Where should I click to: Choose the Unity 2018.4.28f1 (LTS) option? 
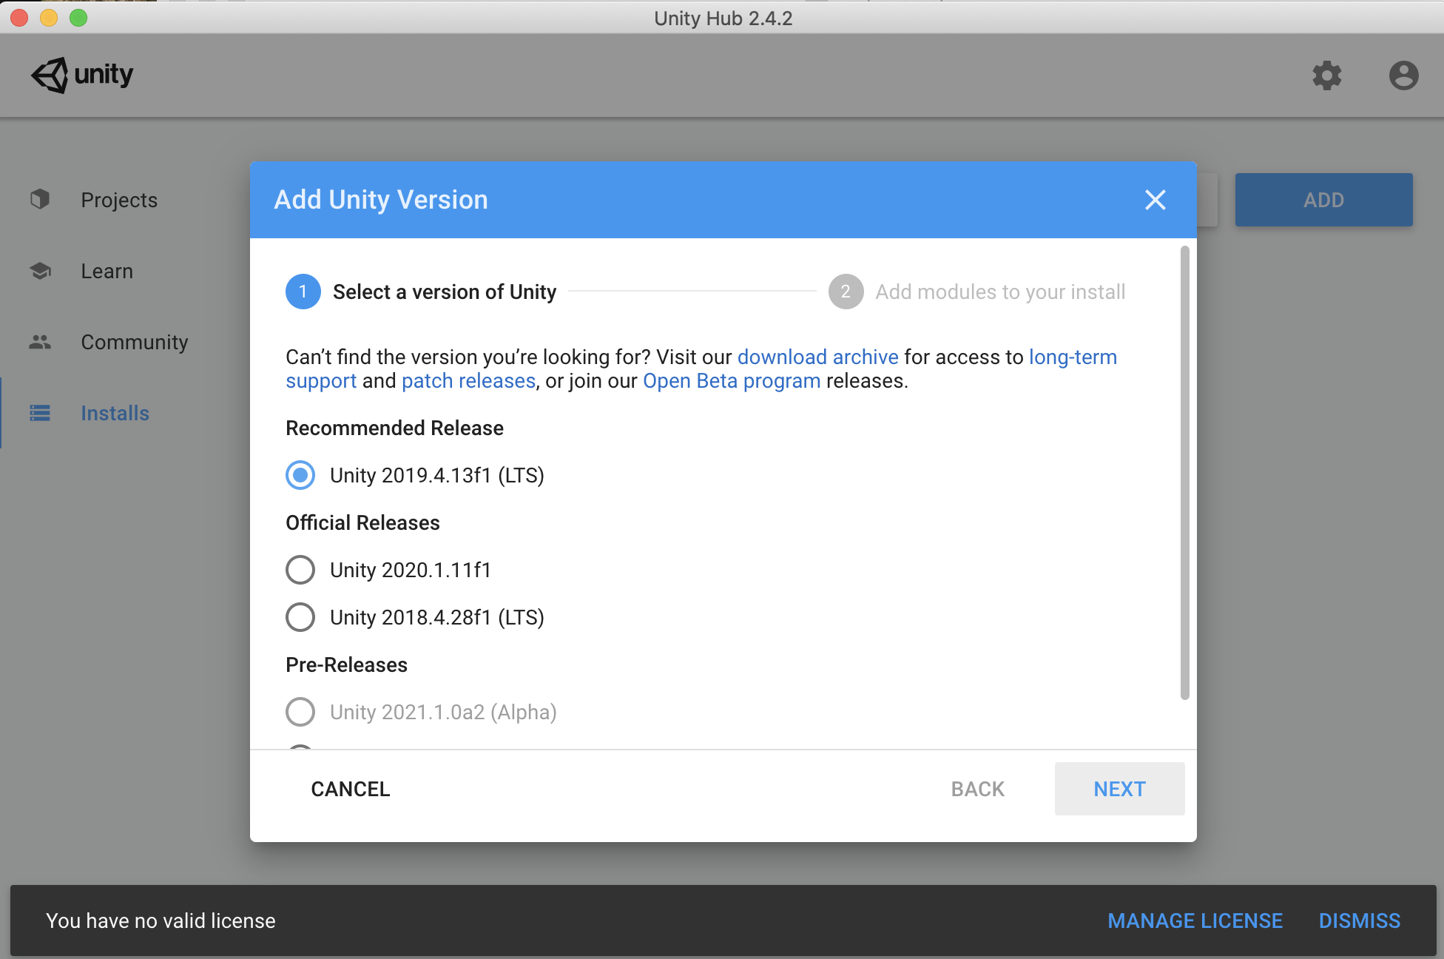[300, 617]
